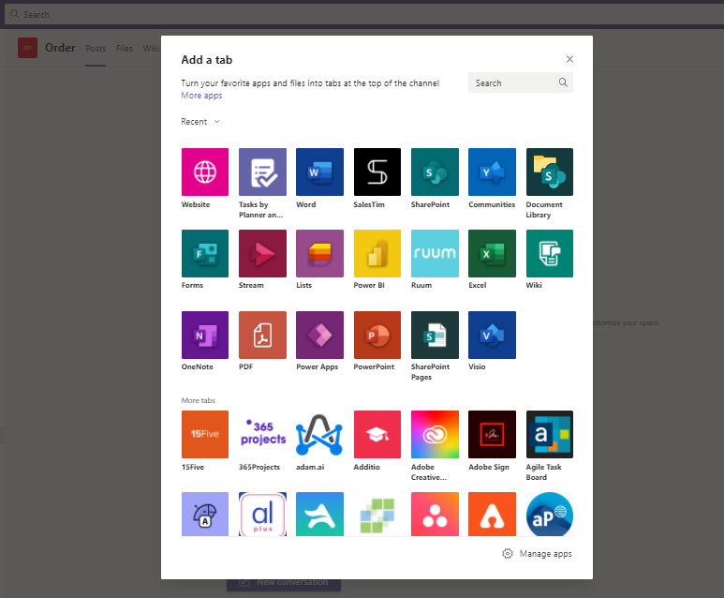
Task: Click the Order channel avatar
Action: (28, 48)
